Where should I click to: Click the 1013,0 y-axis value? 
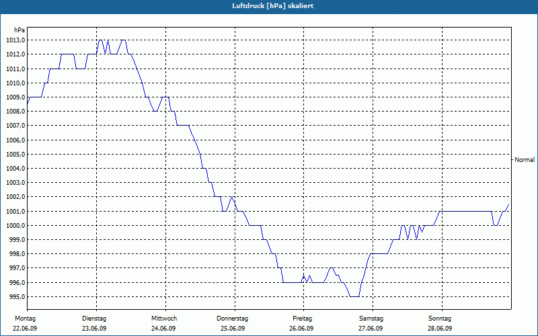click(15, 40)
